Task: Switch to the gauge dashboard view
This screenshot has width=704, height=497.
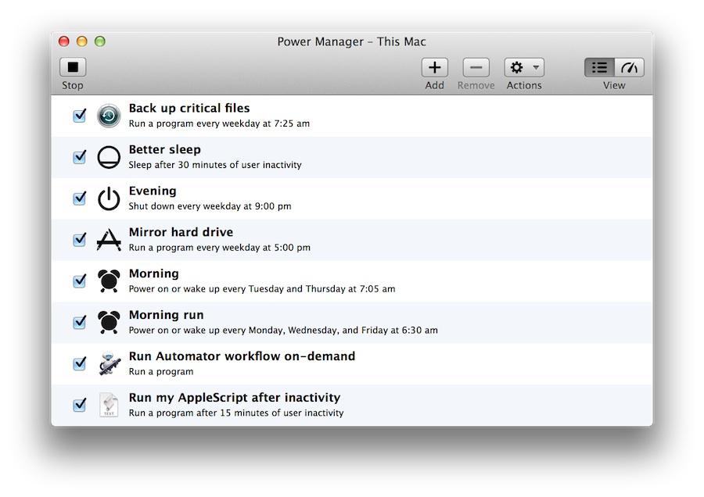Action: (629, 68)
